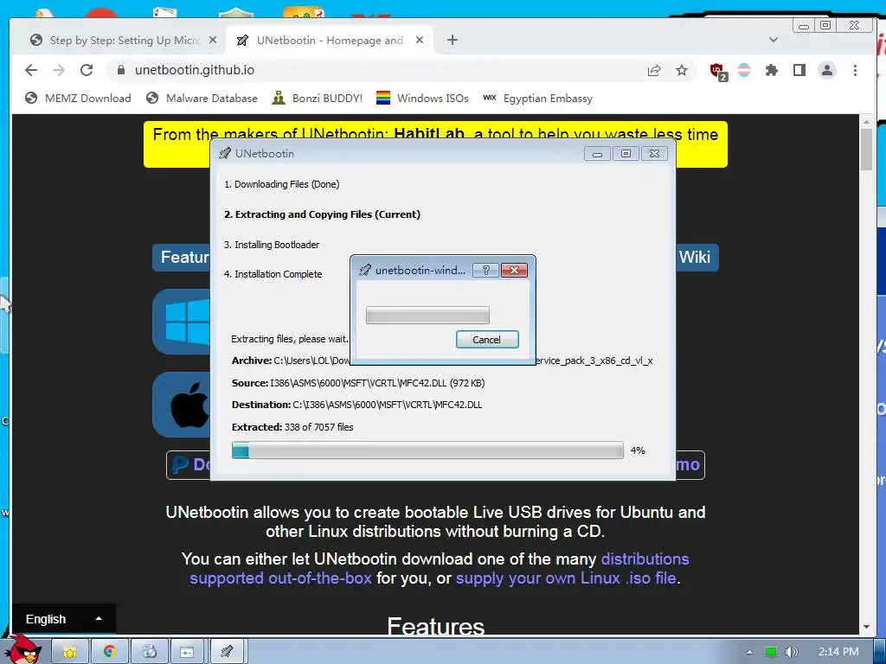Open a new browser tab

[x=452, y=40]
